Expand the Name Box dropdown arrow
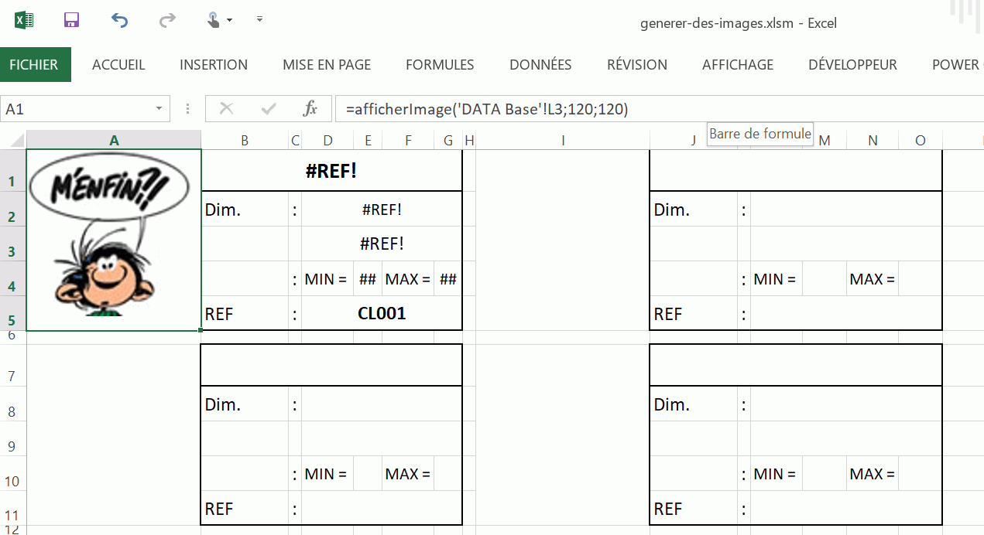This screenshot has height=535, width=984. coord(159,109)
